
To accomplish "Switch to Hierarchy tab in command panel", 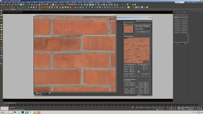I will point(180,13).
